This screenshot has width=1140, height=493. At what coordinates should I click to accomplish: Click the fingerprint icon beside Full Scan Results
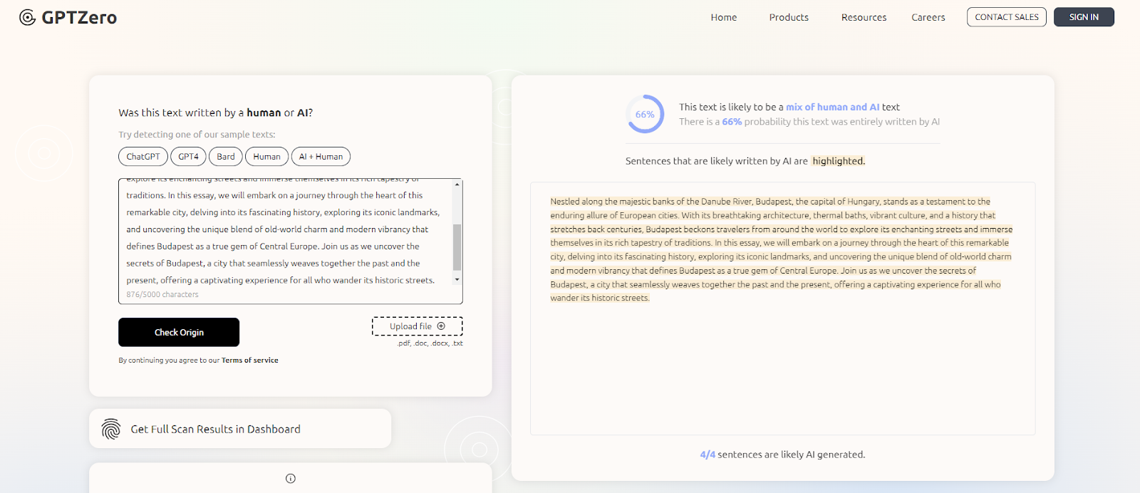click(111, 429)
